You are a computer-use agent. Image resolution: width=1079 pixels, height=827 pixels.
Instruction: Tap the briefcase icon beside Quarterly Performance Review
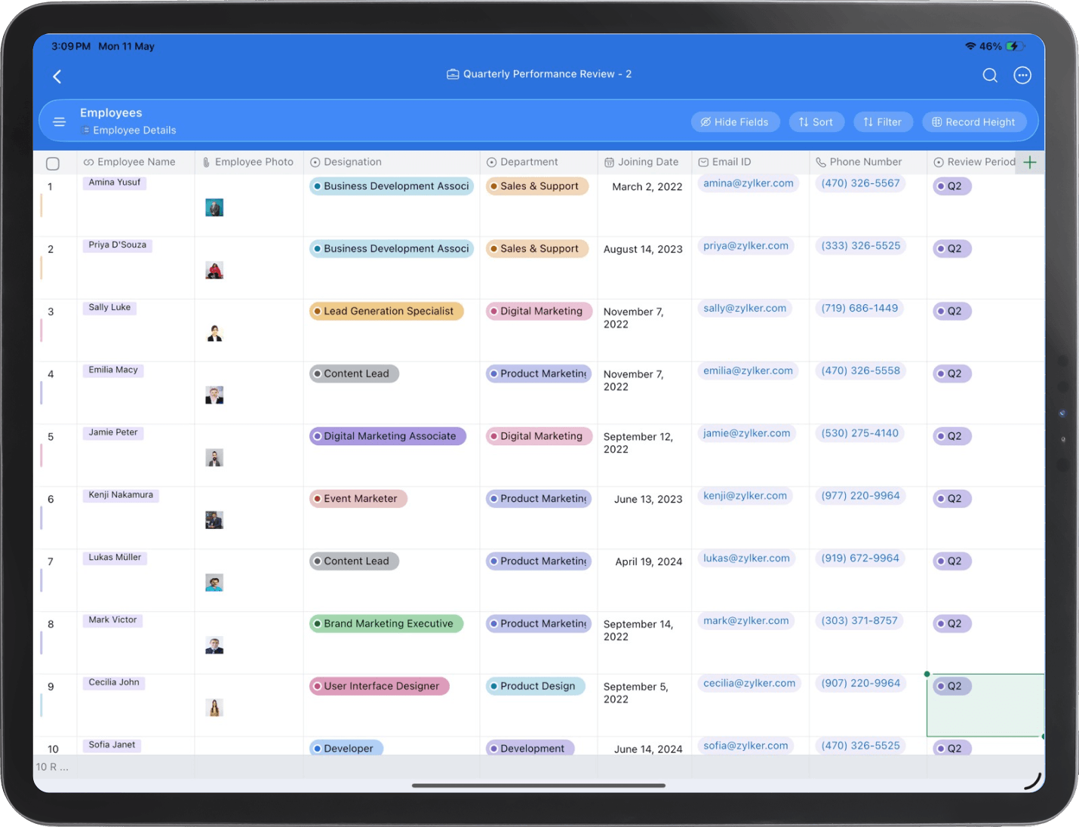(453, 75)
